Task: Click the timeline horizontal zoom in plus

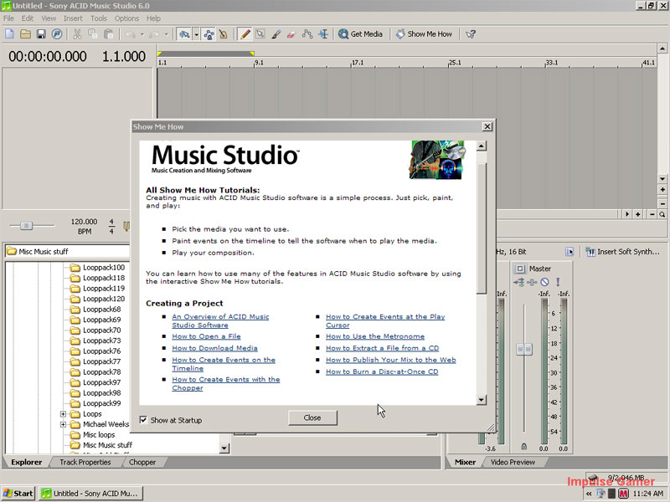Action: point(638,214)
